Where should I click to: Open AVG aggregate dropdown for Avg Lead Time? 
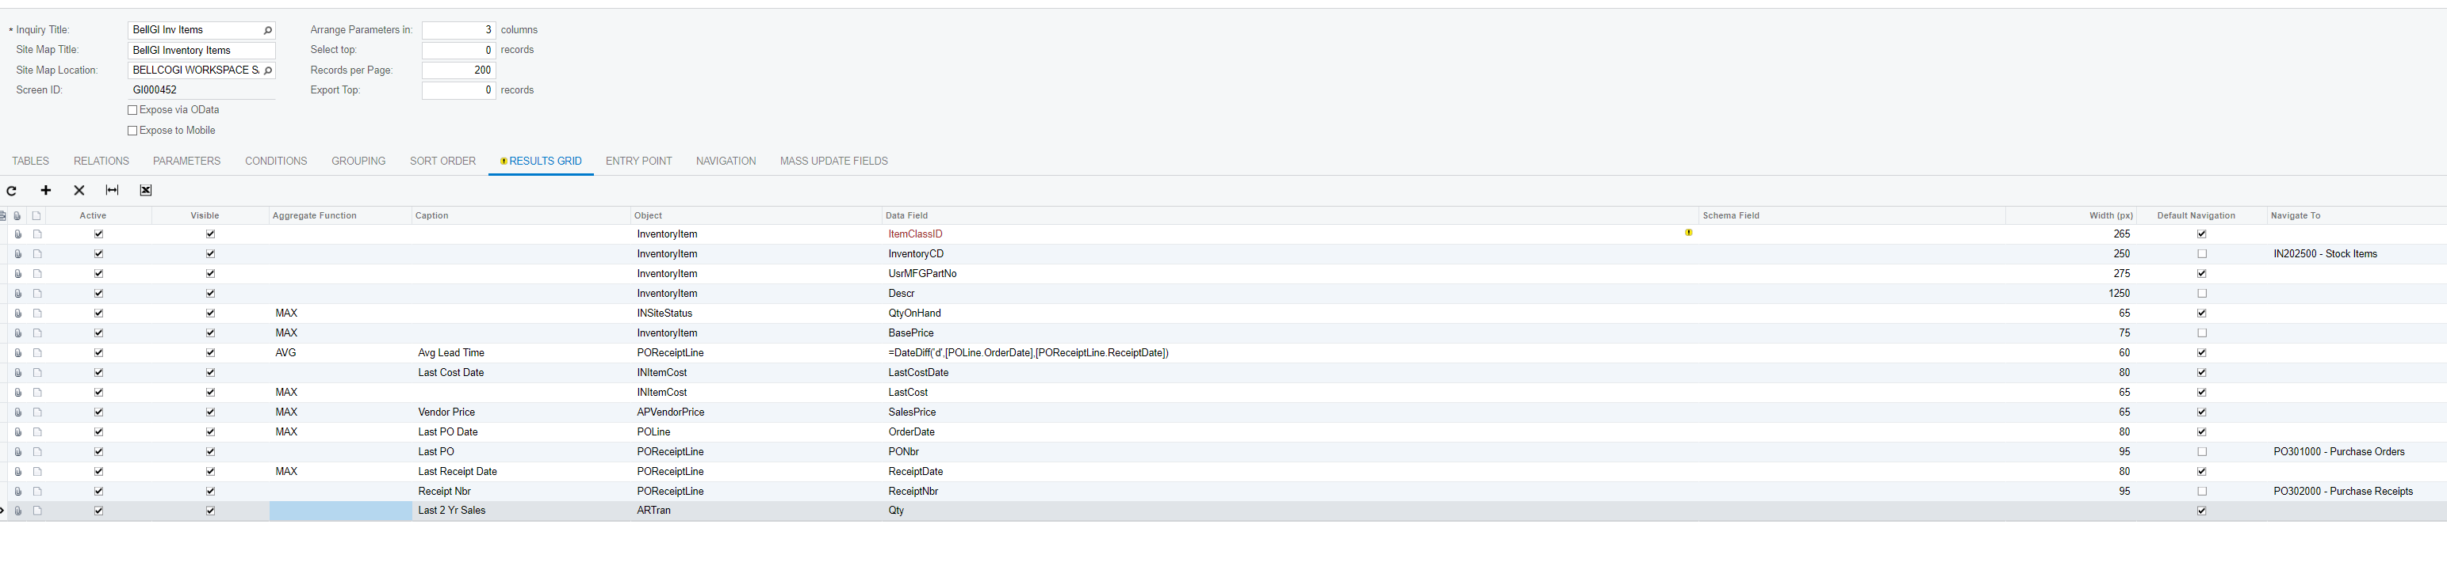coord(340,353)
